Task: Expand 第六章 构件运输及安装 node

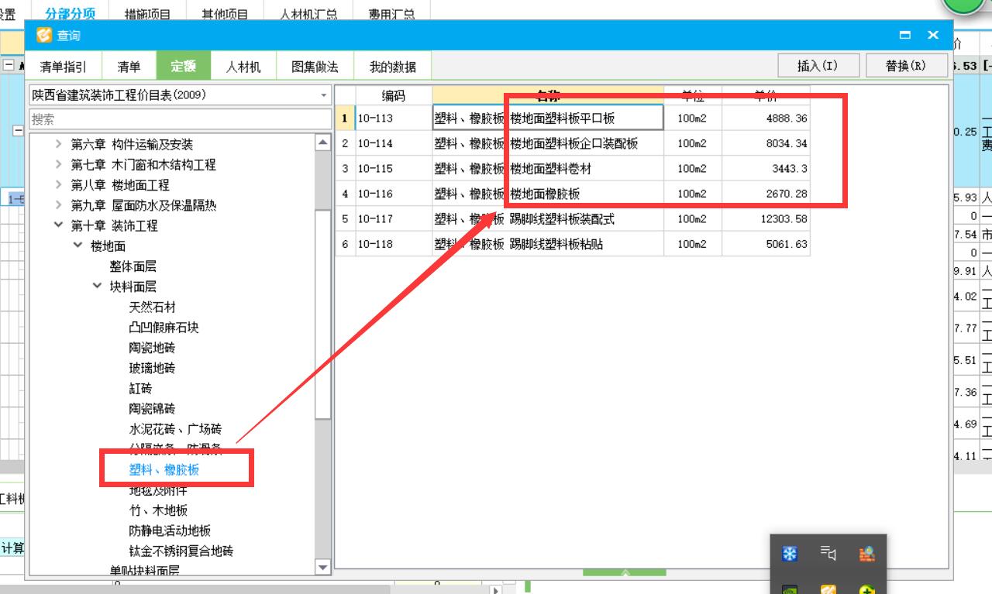Action: coord(59,144)
